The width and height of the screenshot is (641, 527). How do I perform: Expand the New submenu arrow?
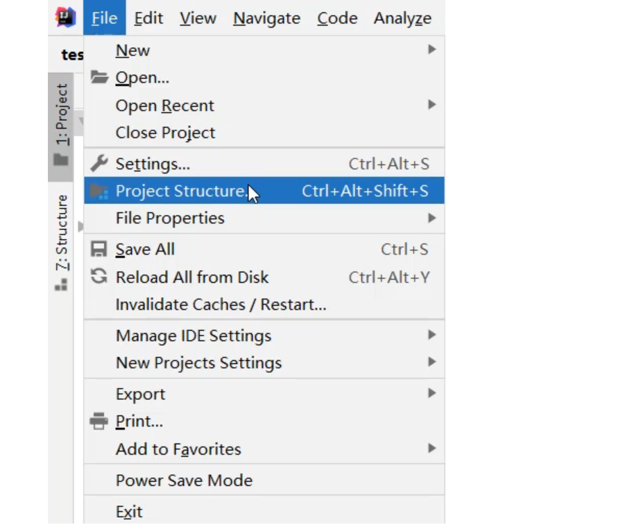point(431,50)
